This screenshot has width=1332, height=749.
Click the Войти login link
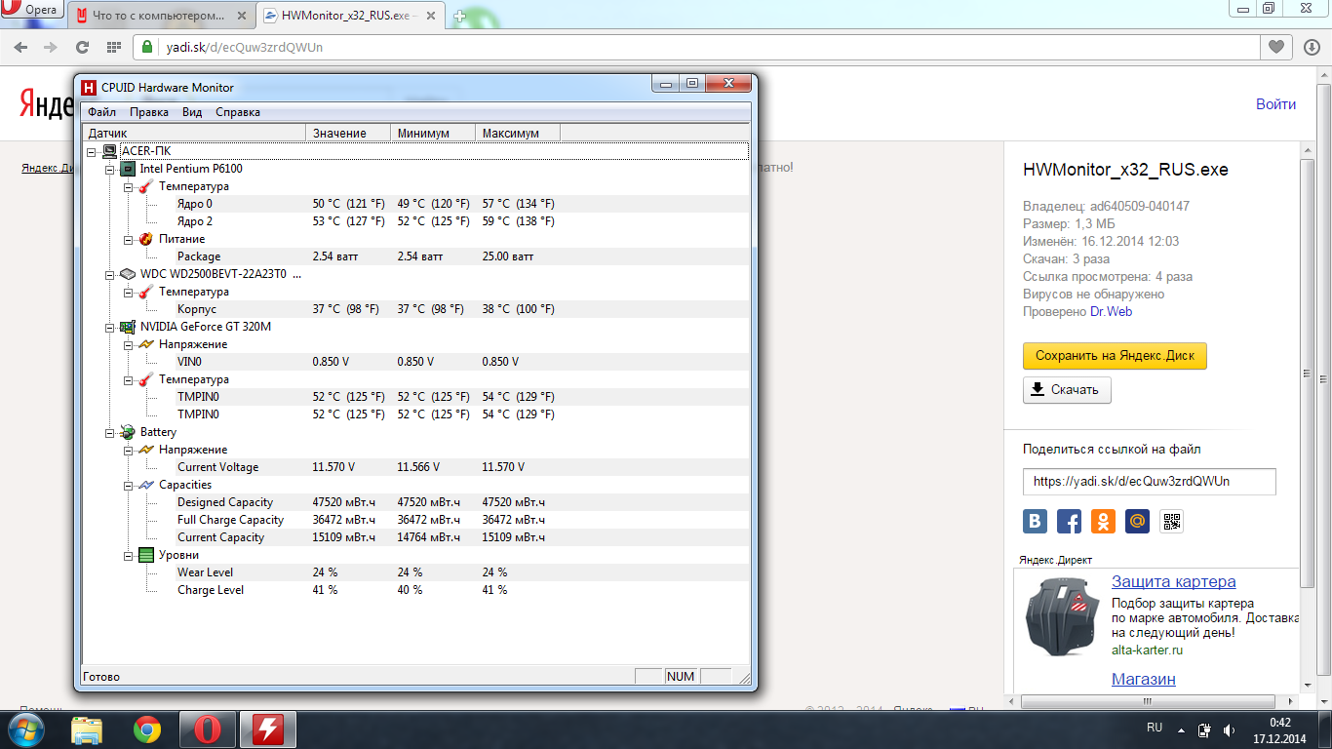1275,104
